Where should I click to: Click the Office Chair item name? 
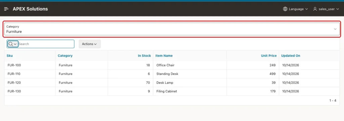click(165, 65)
